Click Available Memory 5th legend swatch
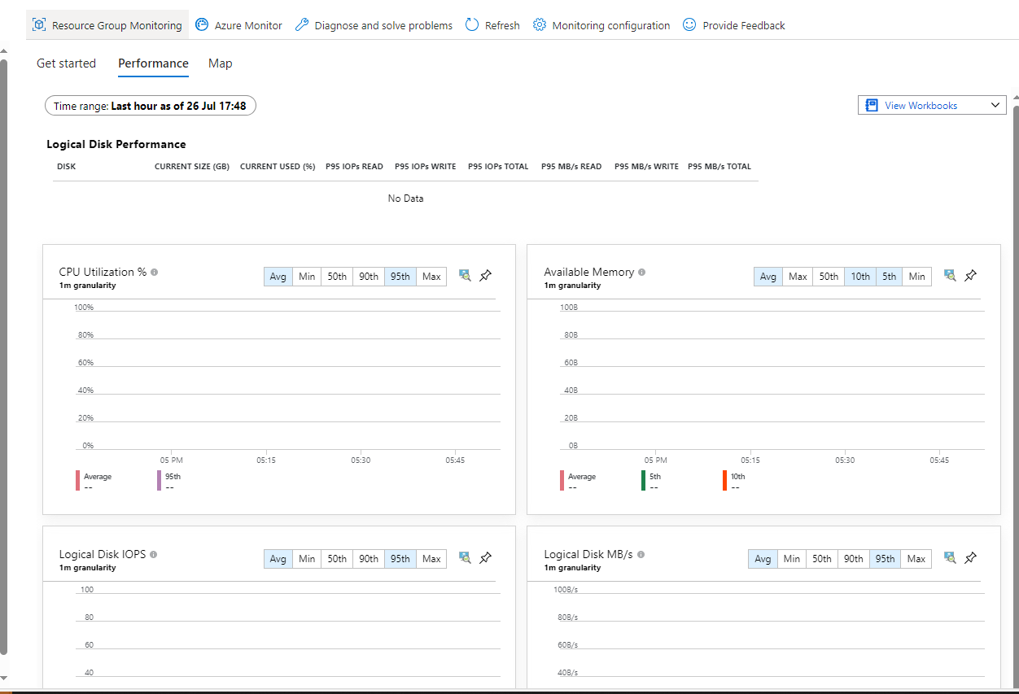1019x694 pixels. pos(643,481)
